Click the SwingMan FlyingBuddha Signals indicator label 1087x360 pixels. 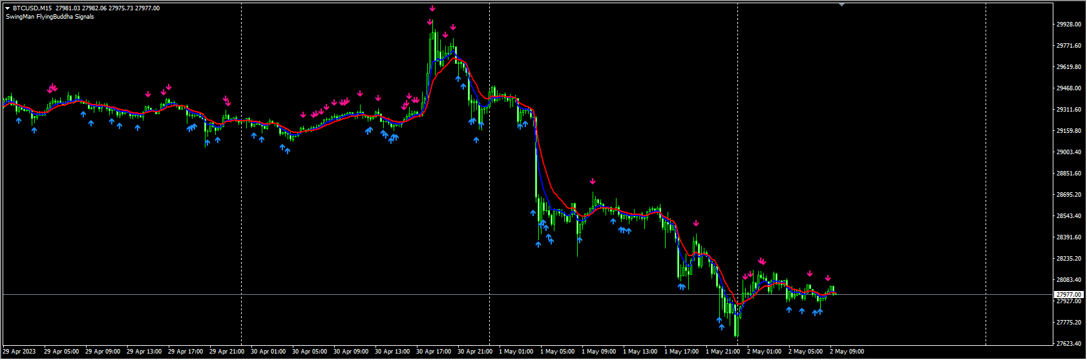point(50,17)
